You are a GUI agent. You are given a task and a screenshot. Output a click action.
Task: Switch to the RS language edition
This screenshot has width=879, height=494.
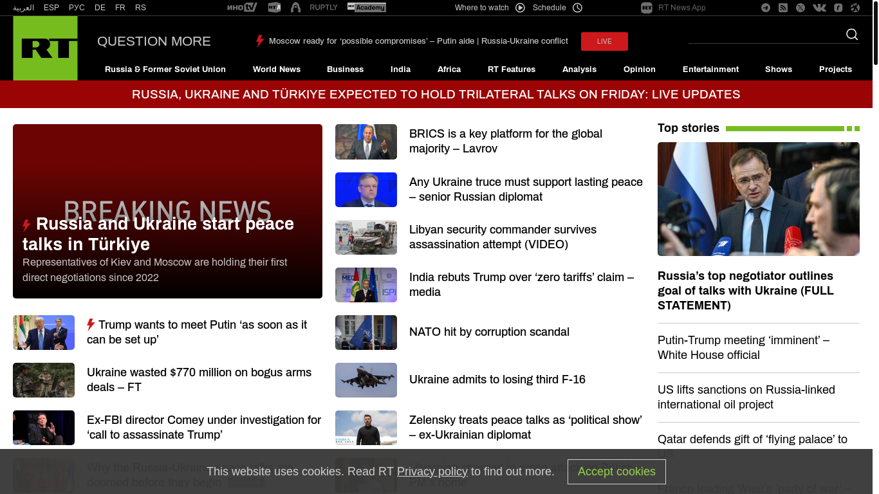(x=140, y=8)
